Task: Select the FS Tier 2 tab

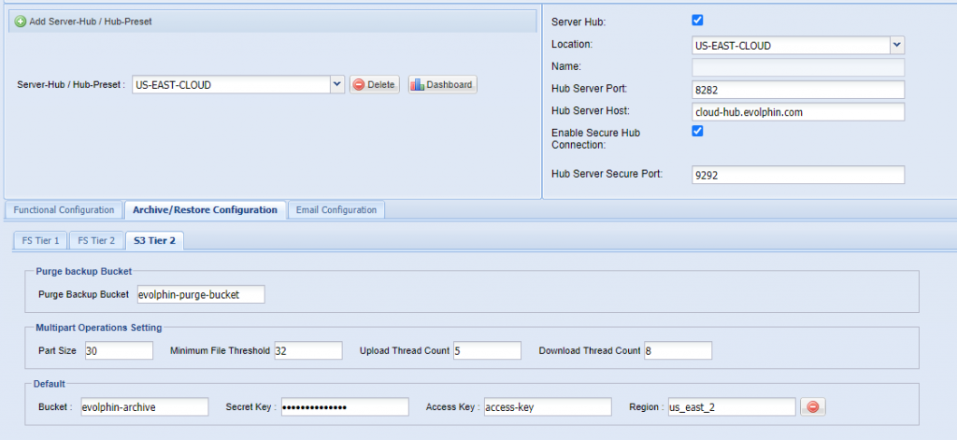Action: (x=96, y=240)
